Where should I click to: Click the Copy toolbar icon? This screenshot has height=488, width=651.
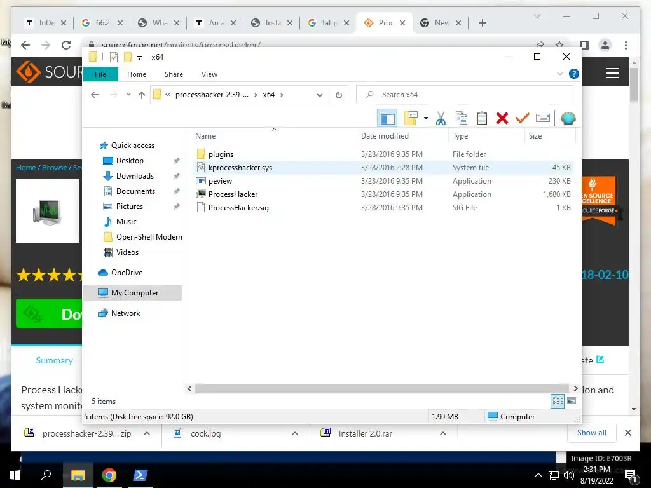click(462, 118)
